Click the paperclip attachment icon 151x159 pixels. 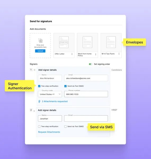pyautogui.click(x=39, y=101)
